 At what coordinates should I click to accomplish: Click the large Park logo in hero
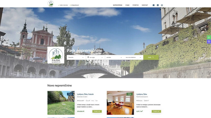56,55
